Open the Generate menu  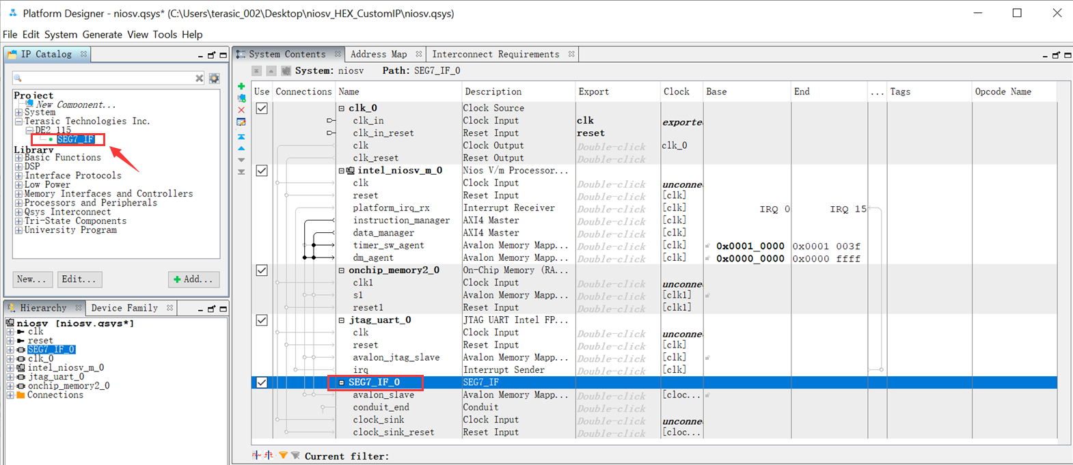tap(102, 34)
